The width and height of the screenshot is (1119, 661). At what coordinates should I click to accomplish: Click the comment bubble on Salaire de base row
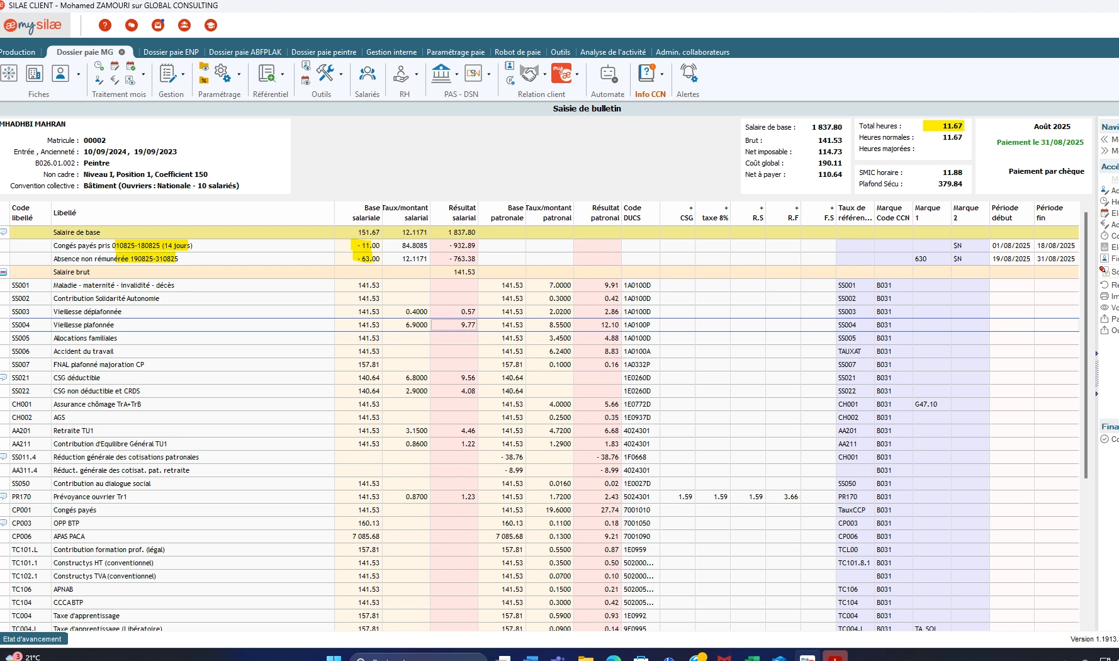pos(4,232)
